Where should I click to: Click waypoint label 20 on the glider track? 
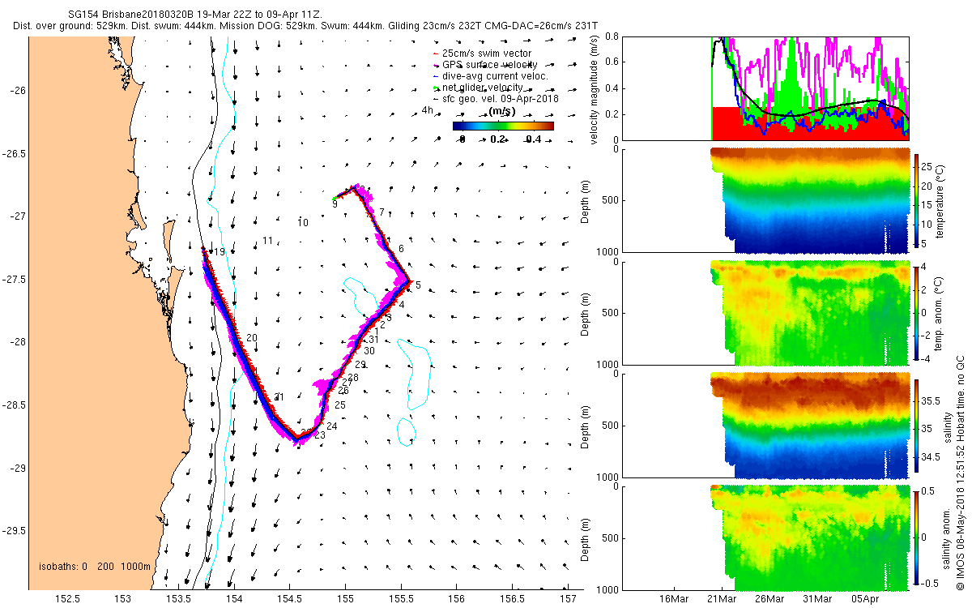click(x=252, y=337)
